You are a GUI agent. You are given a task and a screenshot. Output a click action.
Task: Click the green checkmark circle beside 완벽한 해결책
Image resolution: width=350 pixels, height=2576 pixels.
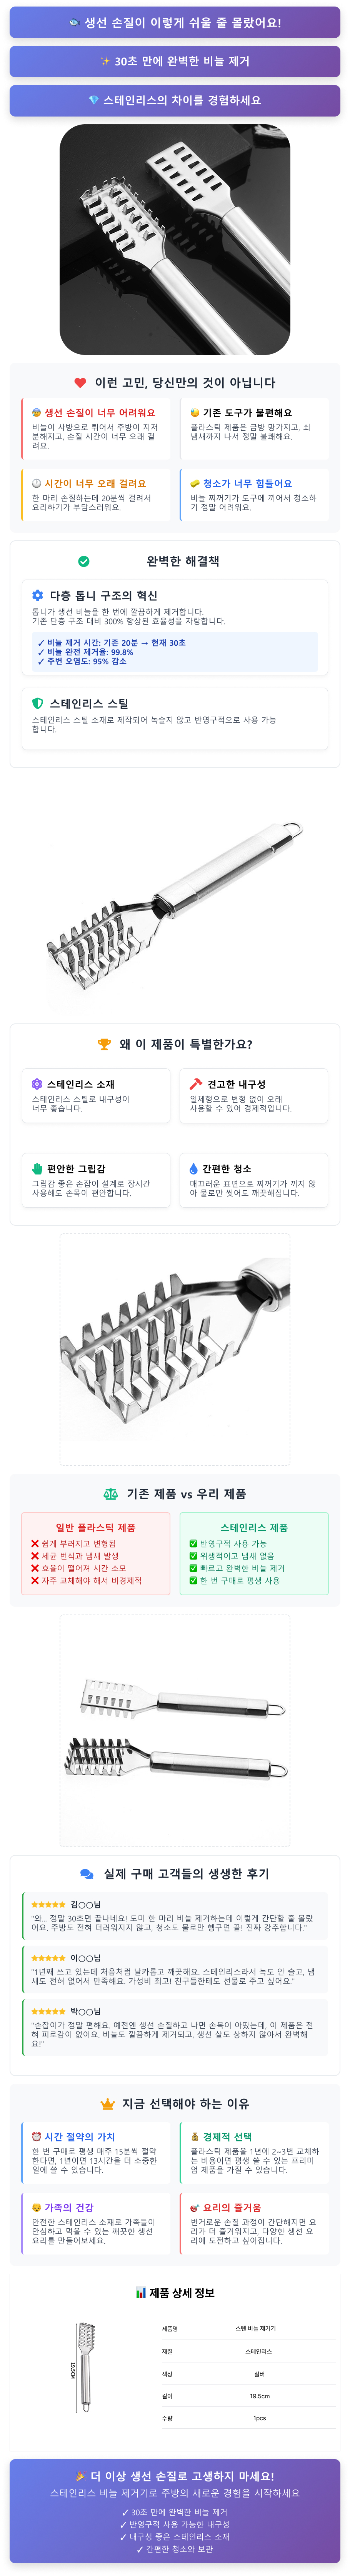(83, 561)
